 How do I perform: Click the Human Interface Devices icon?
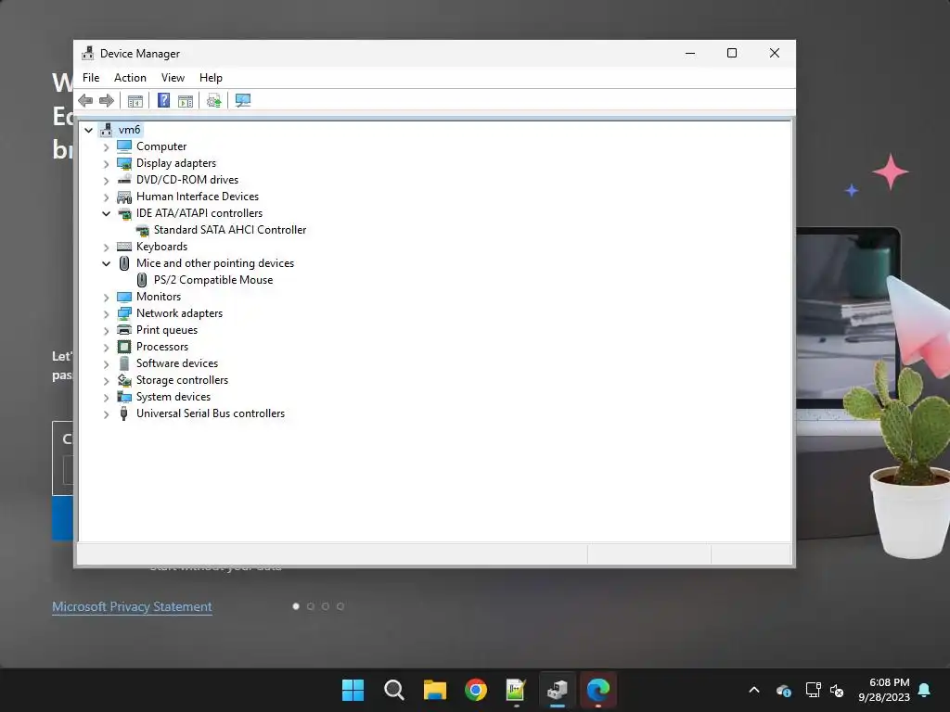pos(124,197)
